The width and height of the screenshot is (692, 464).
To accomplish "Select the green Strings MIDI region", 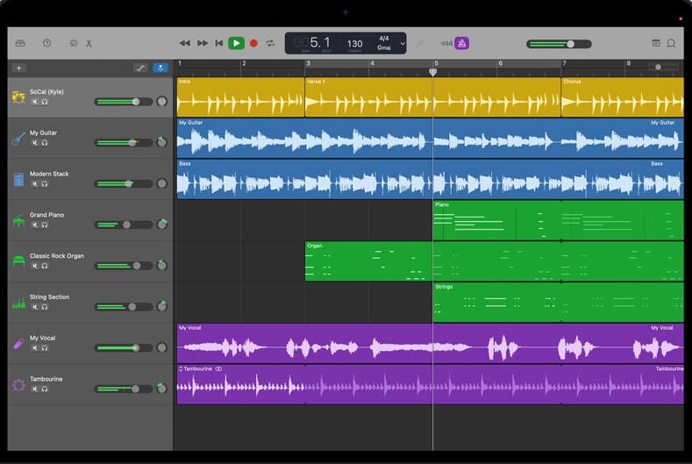I will tap(559, 303).
